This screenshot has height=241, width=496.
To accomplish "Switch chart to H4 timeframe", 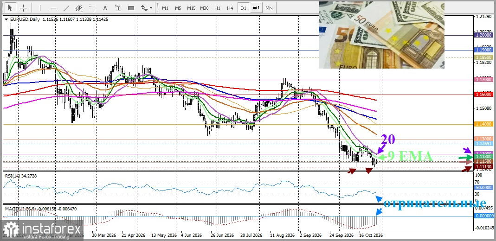I will [x=230, y=8].
